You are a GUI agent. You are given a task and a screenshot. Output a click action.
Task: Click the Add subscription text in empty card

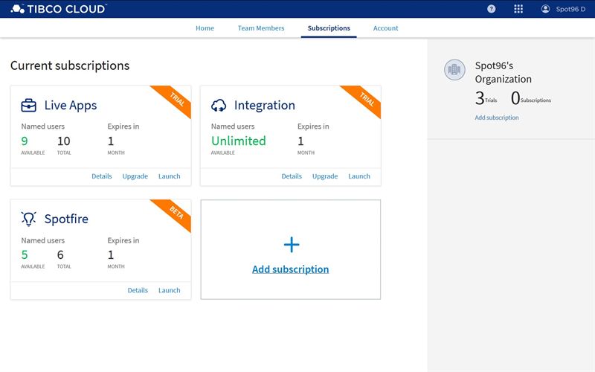tap(291, 269)
